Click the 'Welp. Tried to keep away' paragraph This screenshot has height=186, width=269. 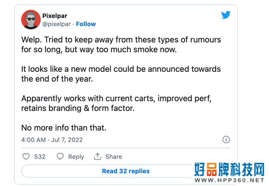click(121, 44)
